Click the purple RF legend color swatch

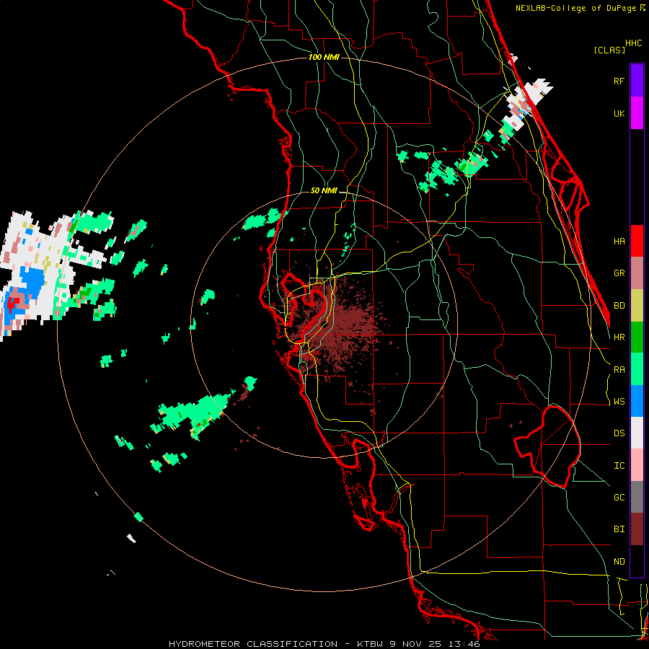(x=637, y=81)
